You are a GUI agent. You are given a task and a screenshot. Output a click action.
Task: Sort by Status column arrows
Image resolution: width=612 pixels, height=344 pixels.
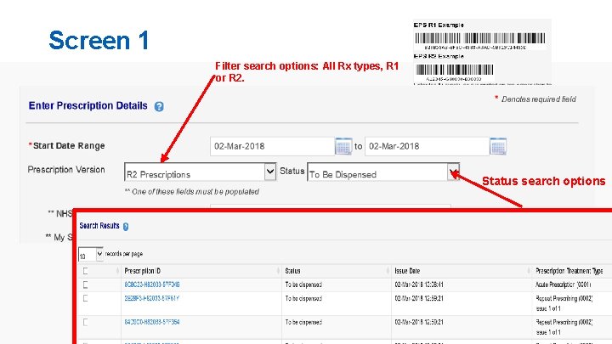[388, 271]
